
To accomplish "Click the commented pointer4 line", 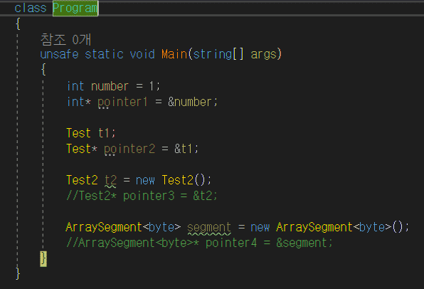I will (x=199, y=243).
